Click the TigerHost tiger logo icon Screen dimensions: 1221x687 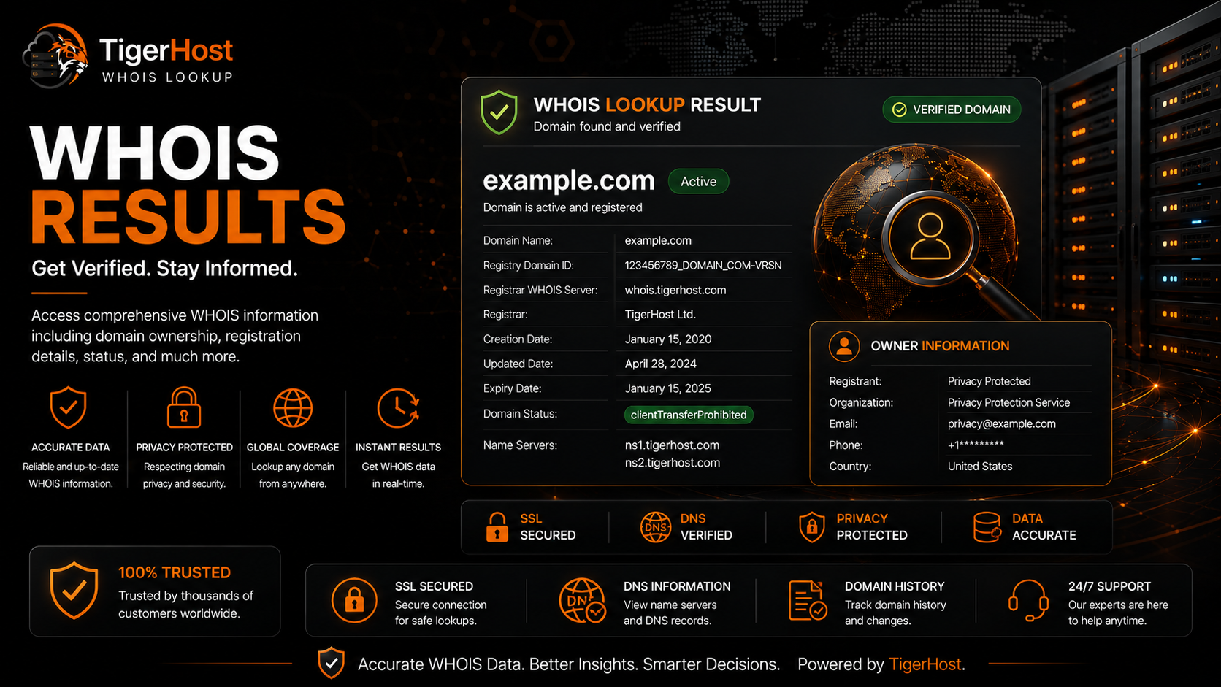pos(56,56)
